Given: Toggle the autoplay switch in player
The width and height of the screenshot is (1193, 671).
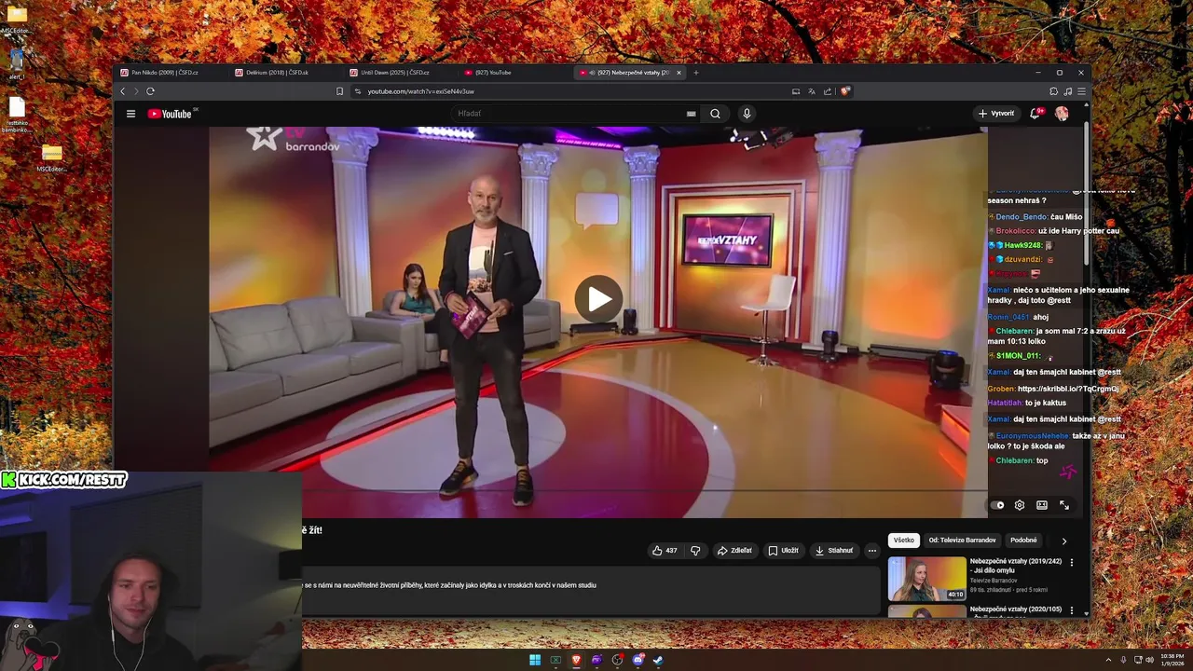Looking at the screenshot, I should pyautogui.click(x=997, y=505).
